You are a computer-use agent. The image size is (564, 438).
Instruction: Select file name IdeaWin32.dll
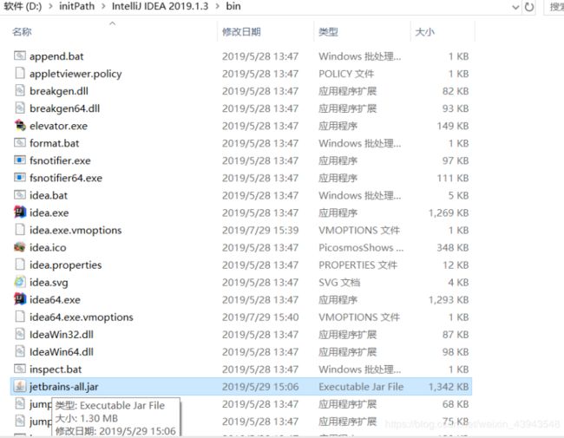(x=62, y=335)
